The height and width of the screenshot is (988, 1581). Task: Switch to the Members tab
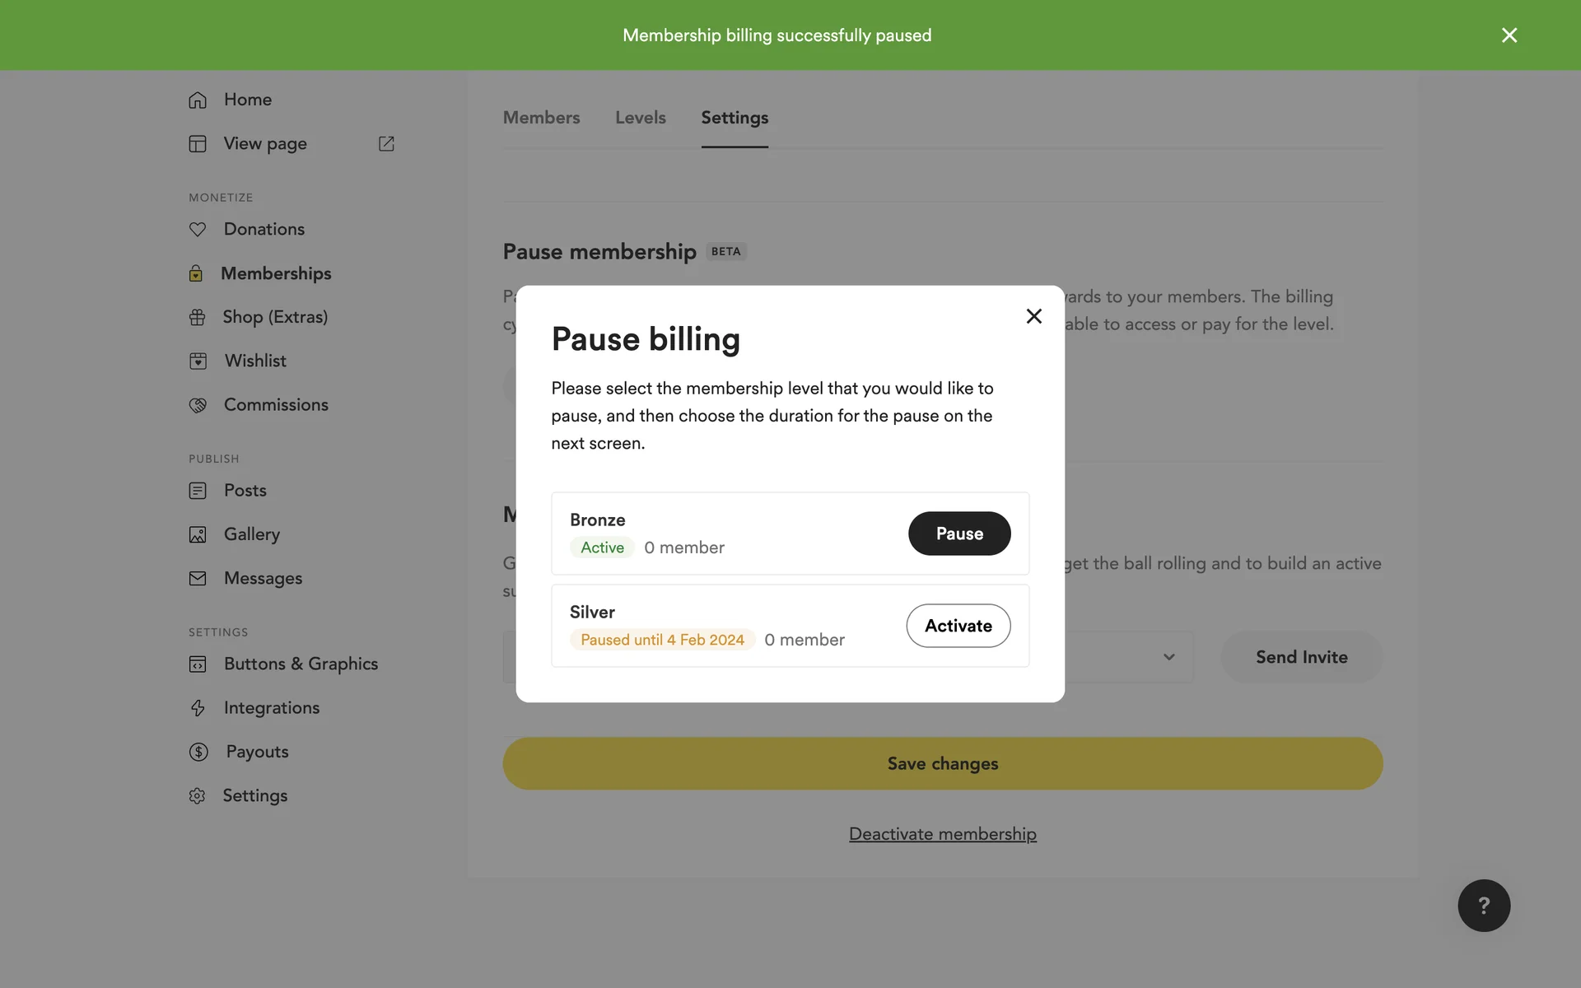(x=541, y=118)
